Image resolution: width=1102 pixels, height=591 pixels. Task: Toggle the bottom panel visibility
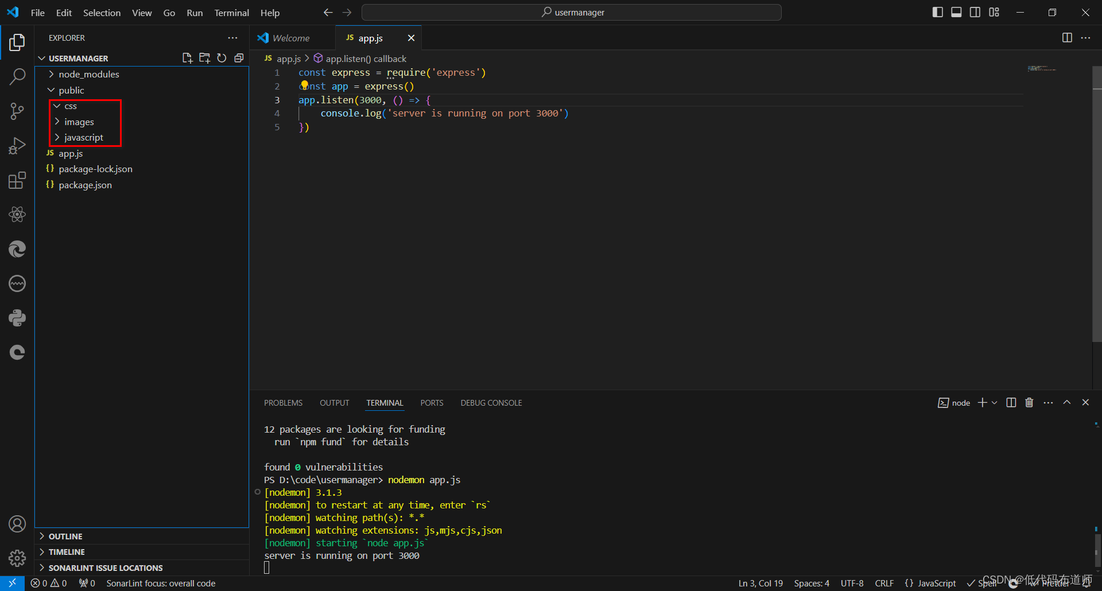(x=956, y=12)
